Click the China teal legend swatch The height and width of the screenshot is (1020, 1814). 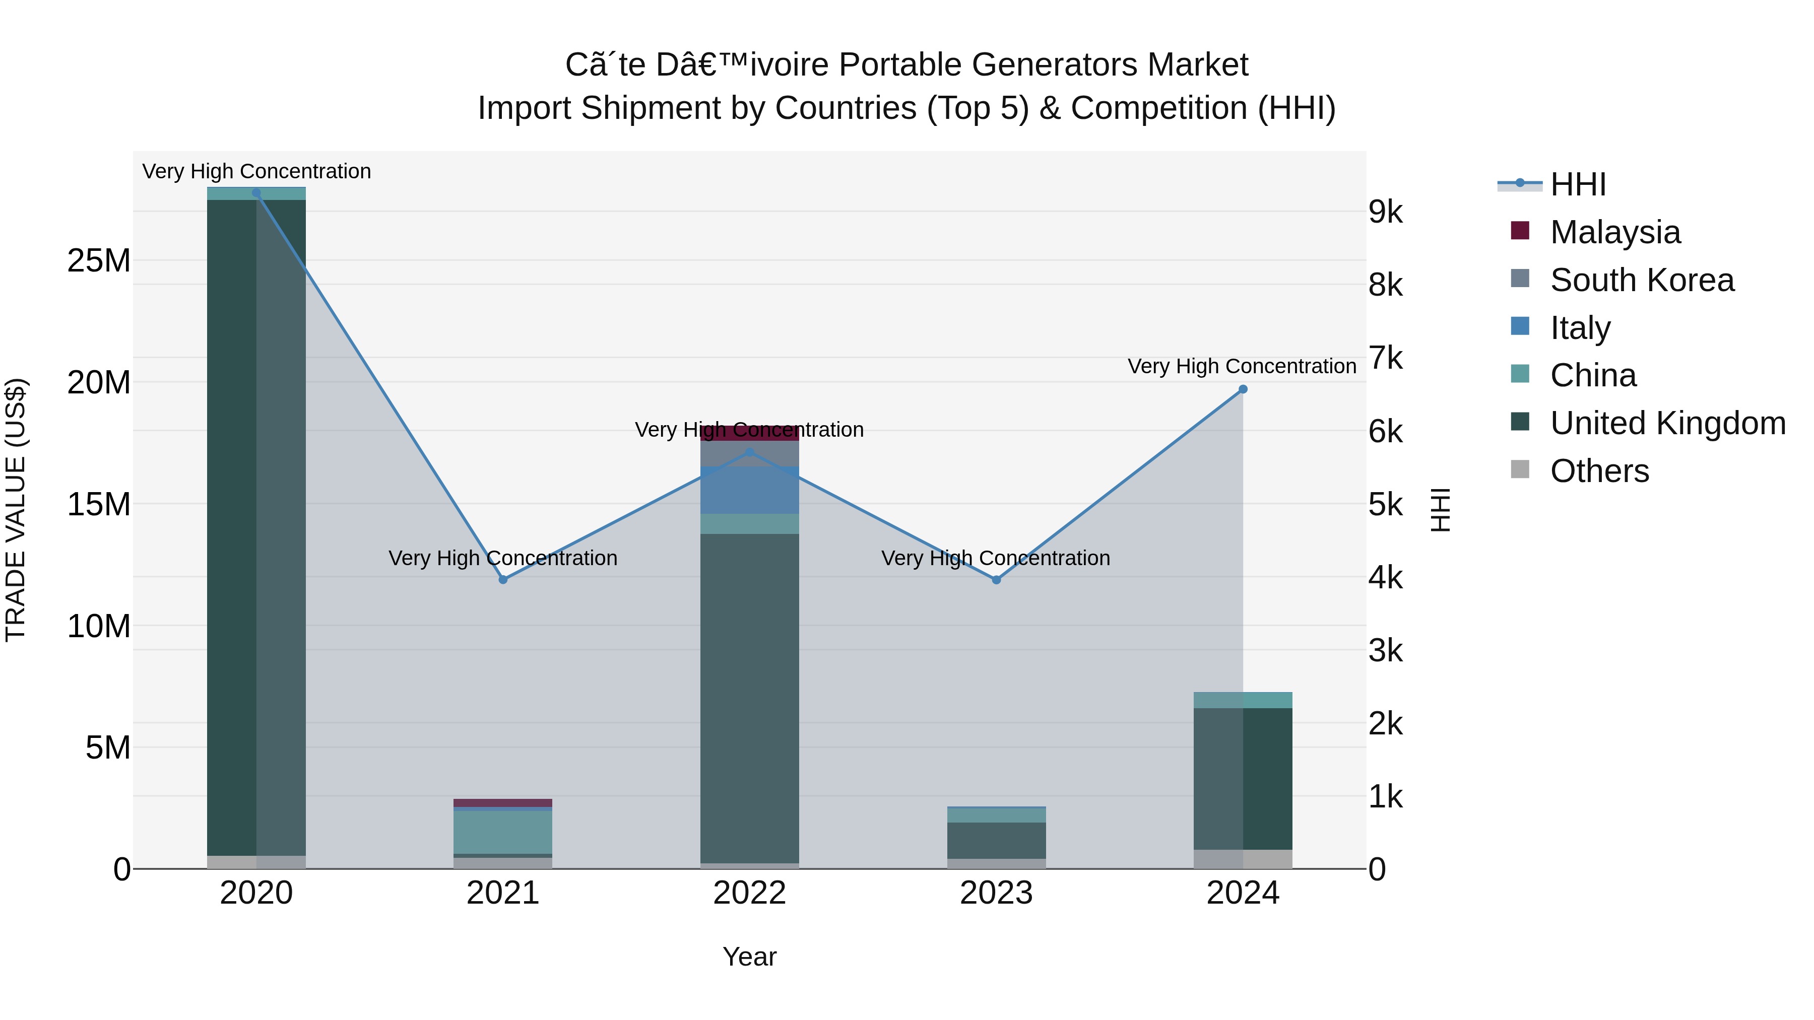pos(1520,374)
